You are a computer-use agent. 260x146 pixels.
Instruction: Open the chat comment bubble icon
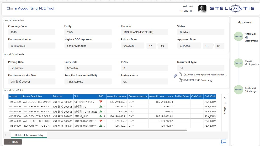click(224, 142)
